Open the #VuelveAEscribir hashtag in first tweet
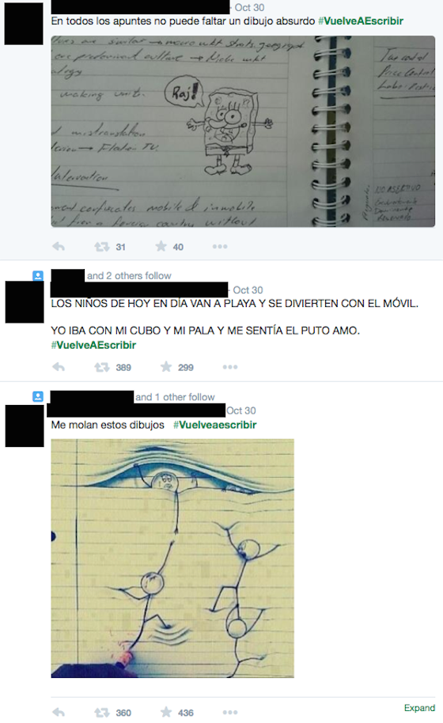The width and height of the screenshot is (443, 723). [361, 21]
